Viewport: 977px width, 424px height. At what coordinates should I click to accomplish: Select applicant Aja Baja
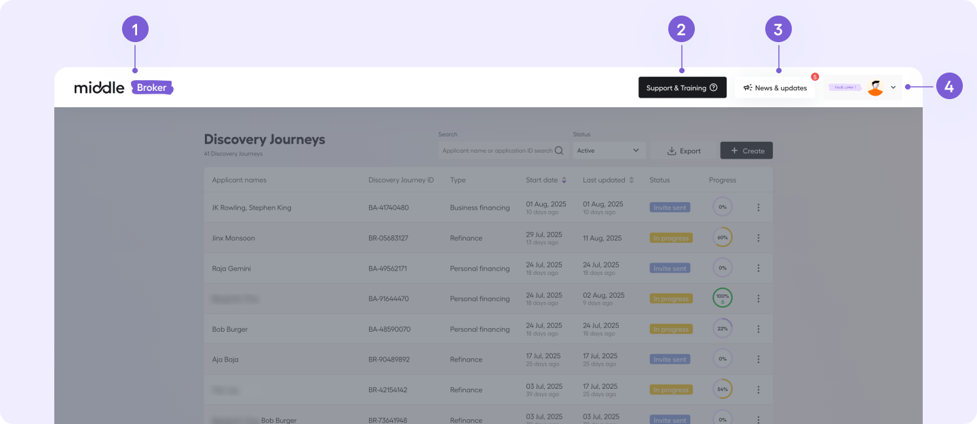[225, 360]
